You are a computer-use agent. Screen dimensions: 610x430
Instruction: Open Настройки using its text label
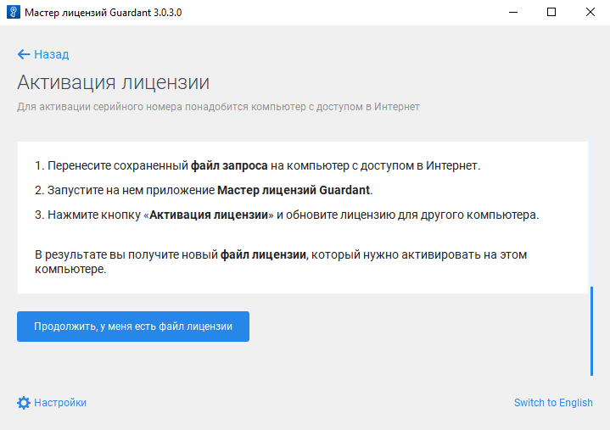click(60, 403)
